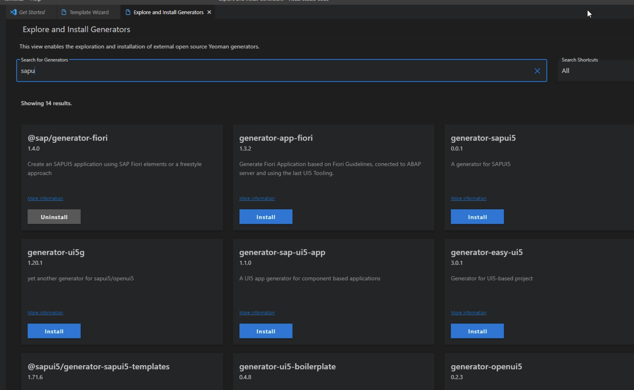Click version 3.0.1 under generator-easy-ui5

pos(456,263)
